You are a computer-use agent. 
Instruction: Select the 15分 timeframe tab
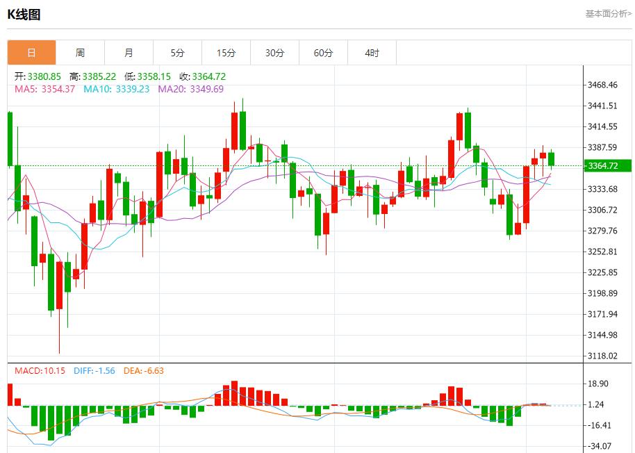(x=226, y=53)
